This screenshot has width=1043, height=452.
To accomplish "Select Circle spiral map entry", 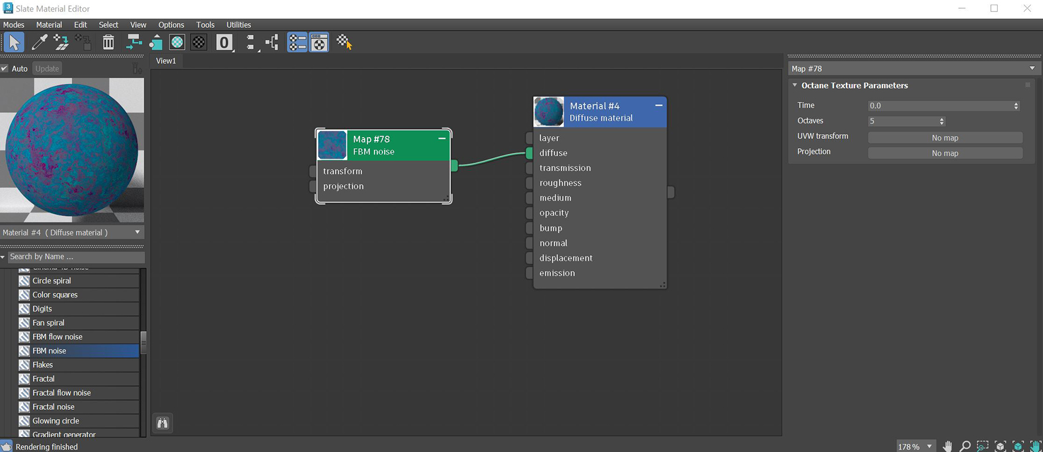I will [78, 281].
